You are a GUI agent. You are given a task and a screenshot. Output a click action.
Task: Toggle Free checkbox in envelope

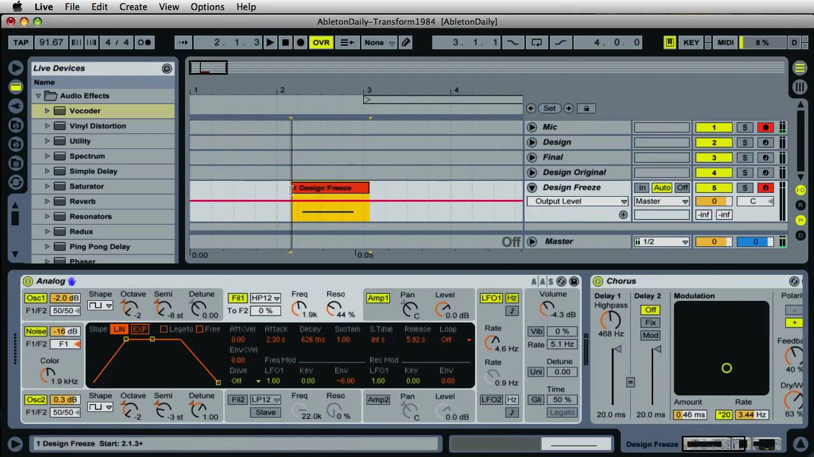pyautogui.click(x=200, y=329)
